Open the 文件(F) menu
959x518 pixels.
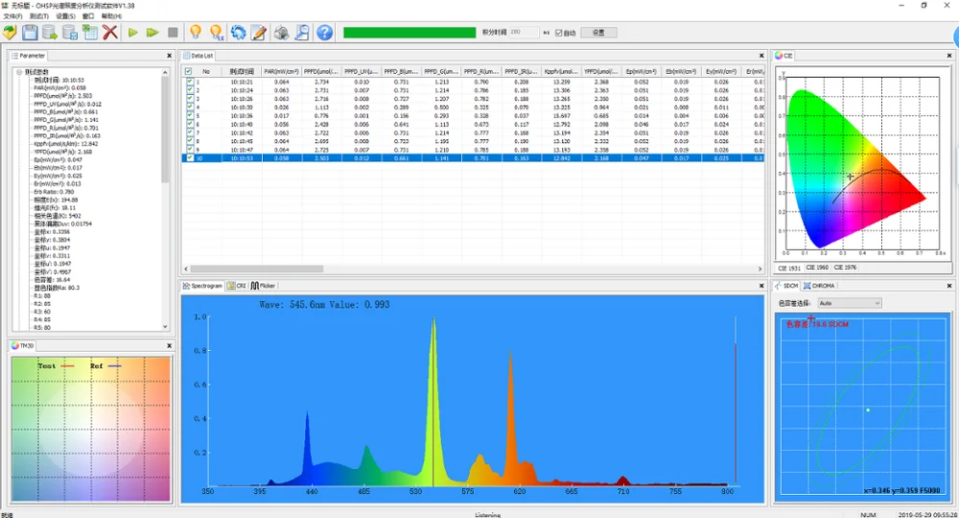click(12, 16)
